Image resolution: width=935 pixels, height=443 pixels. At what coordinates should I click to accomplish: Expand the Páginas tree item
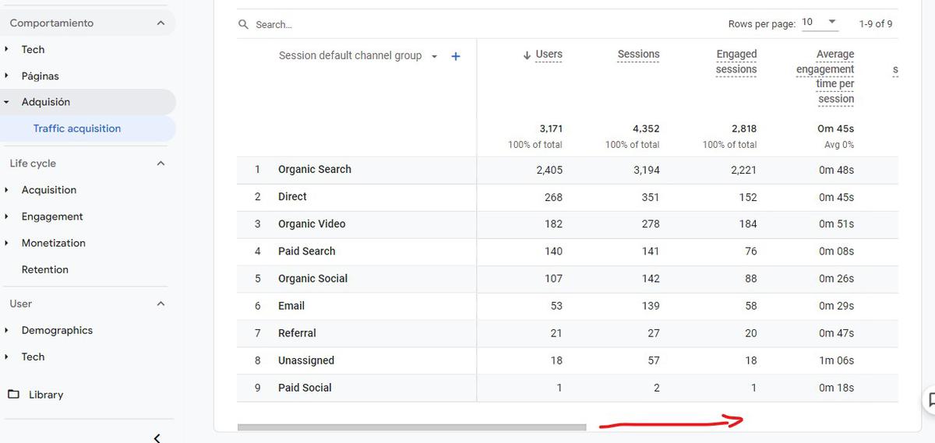click(7, 76)
